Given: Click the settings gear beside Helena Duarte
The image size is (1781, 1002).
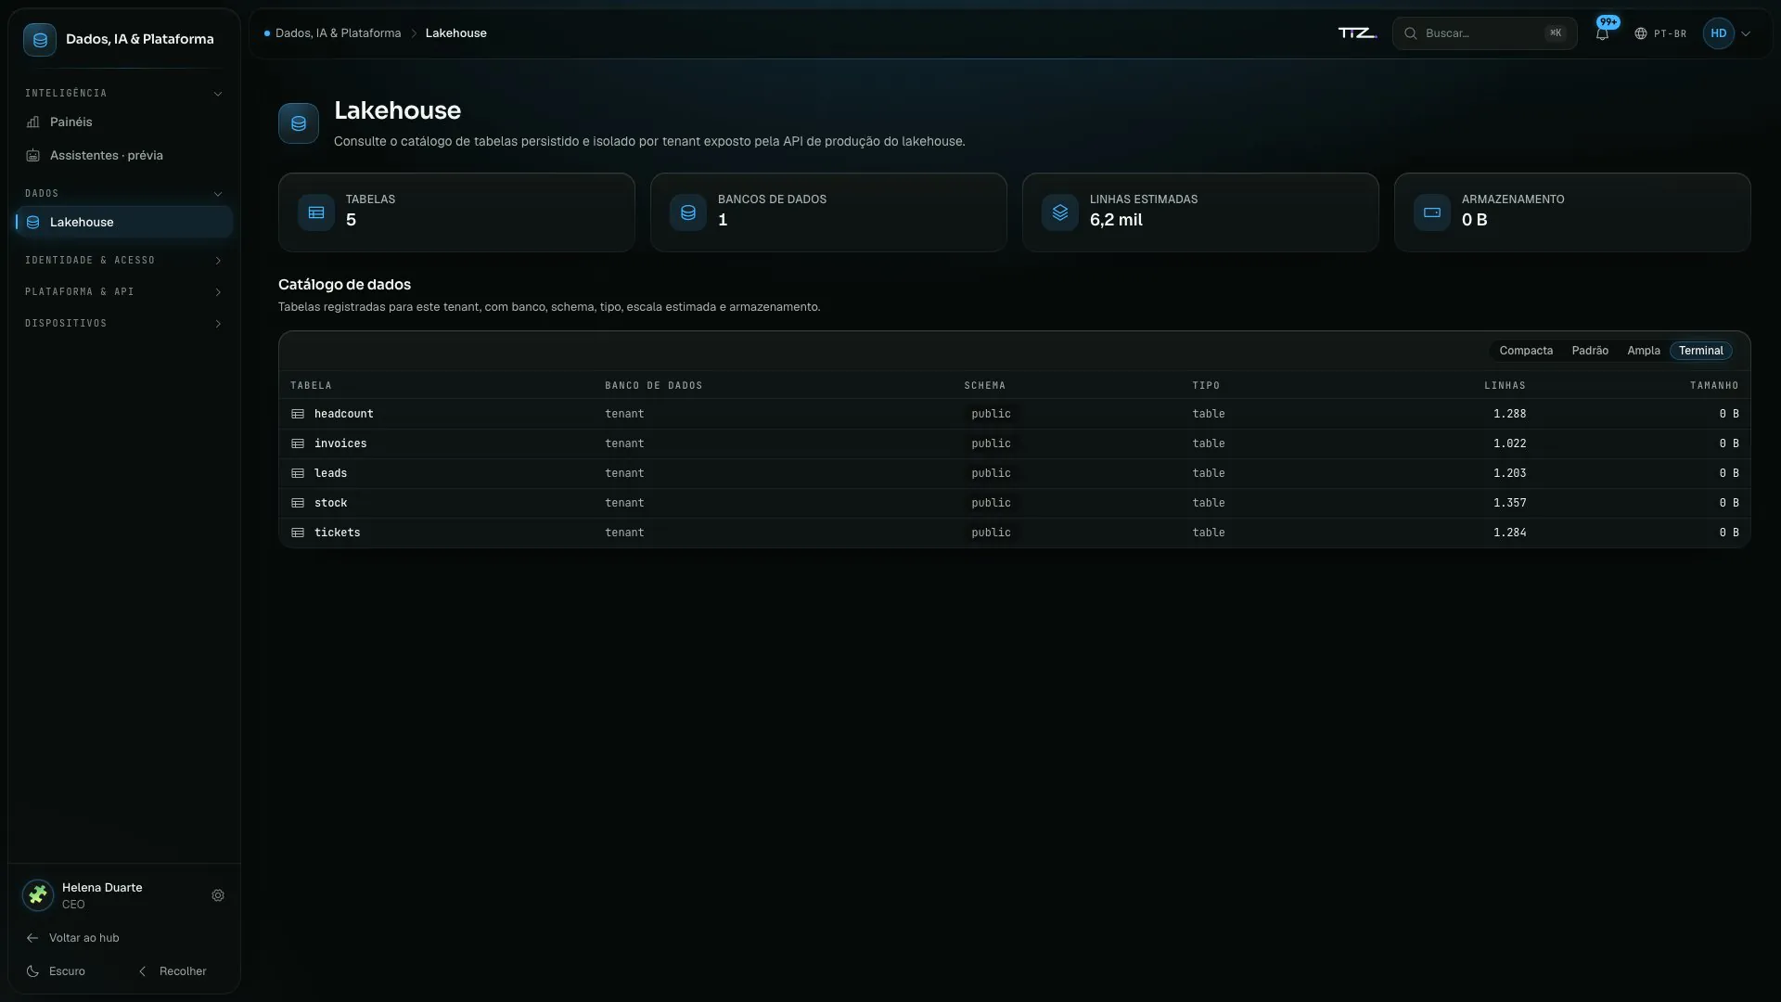Looking at the screenshot, I should (x=218, y=895).
